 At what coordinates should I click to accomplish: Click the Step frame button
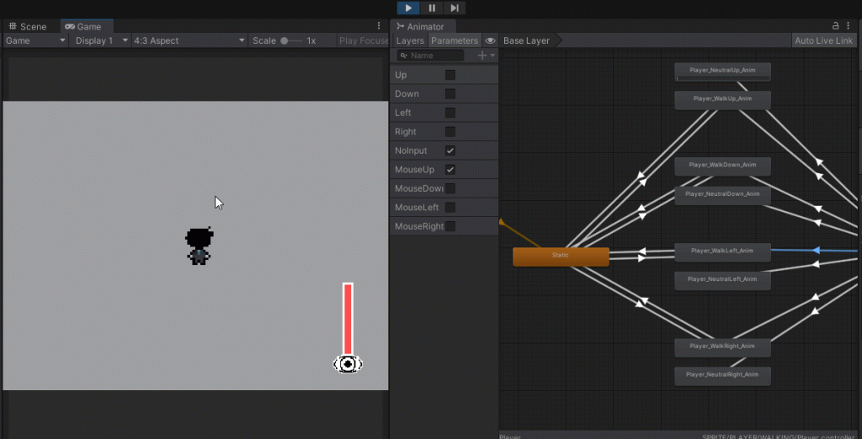tap(454, 8)
